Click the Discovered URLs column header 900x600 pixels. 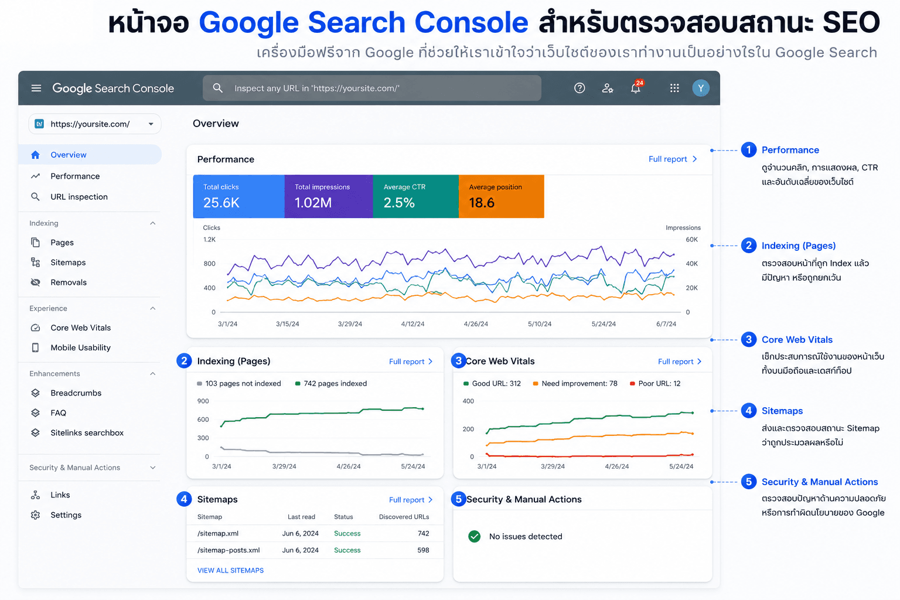(404, 517)
